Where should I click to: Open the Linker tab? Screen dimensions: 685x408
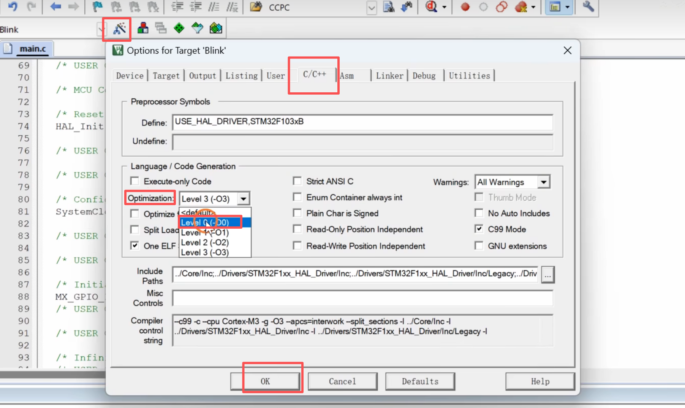(389, 76)
